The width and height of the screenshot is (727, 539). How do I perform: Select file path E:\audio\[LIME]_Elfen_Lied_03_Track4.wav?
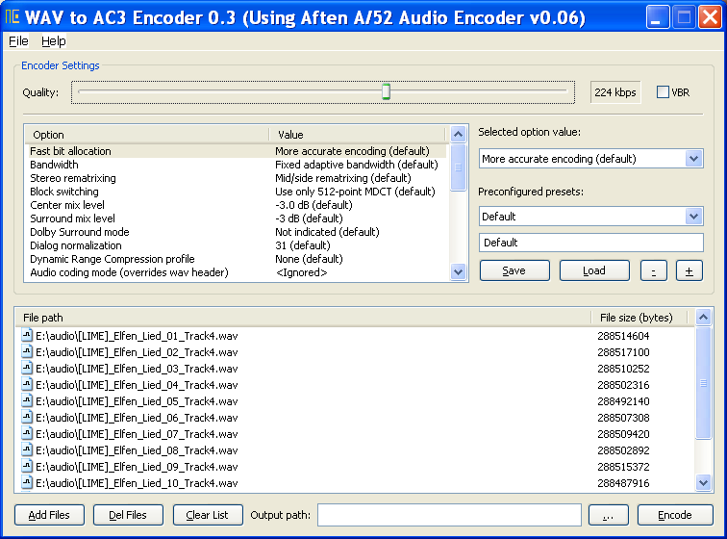point(137,368)
